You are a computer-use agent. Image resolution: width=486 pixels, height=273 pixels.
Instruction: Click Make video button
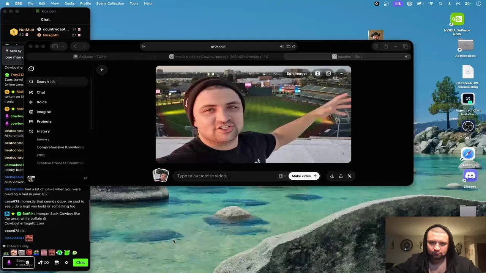[304, 176]
